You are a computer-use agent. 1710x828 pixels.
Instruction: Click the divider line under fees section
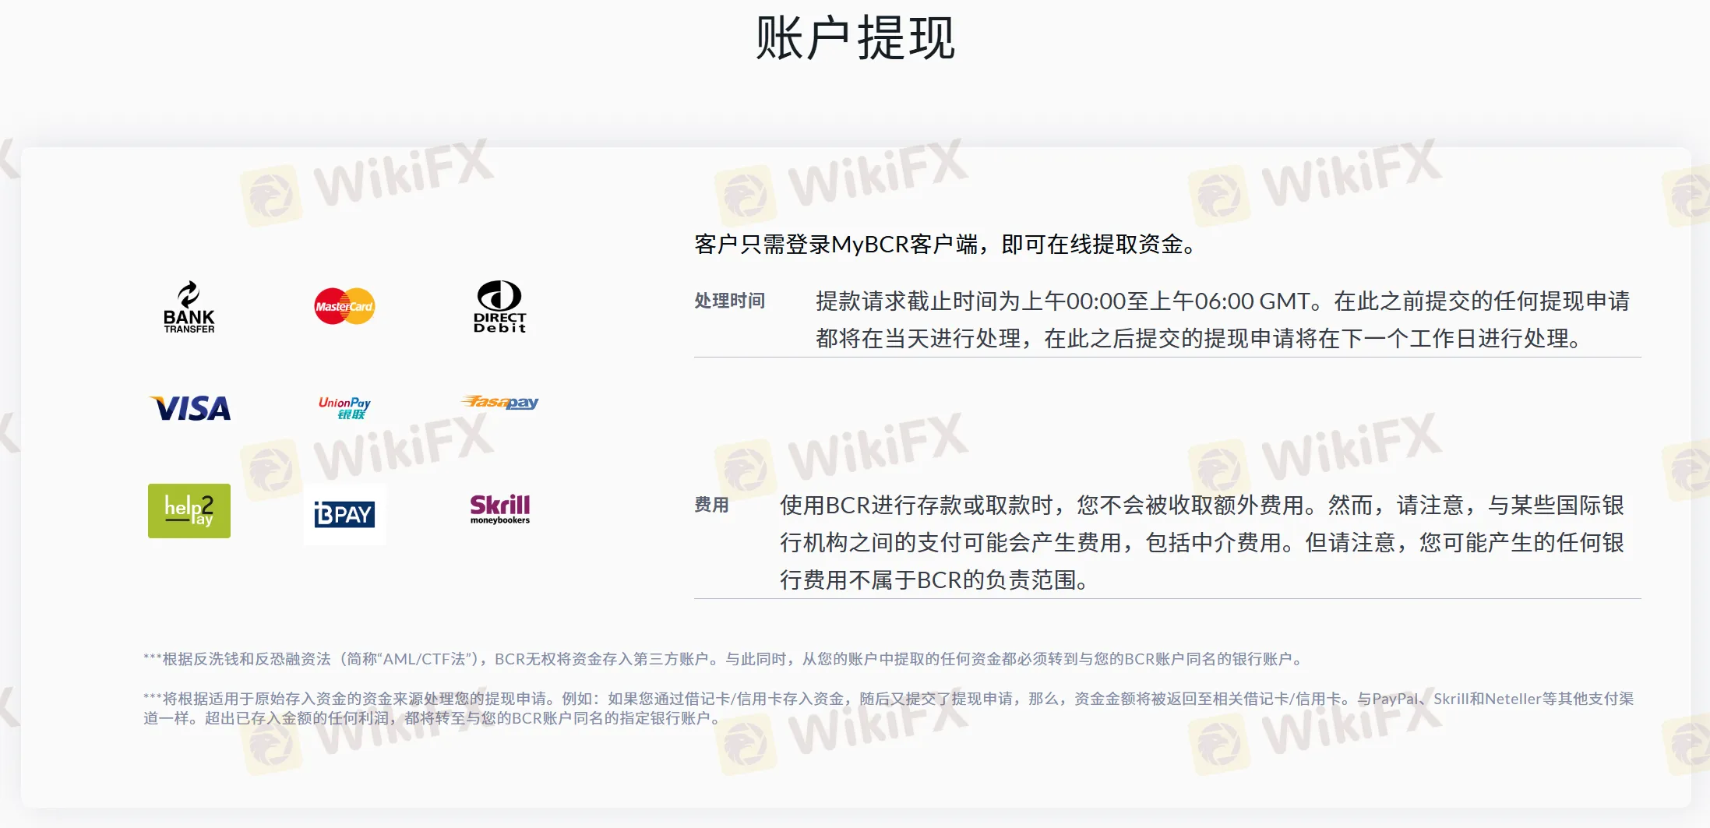pos(1167,599)
